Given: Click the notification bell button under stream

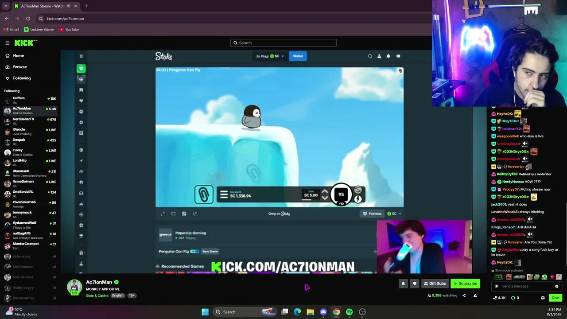Looking at the screenshot, I should (403, 284).
